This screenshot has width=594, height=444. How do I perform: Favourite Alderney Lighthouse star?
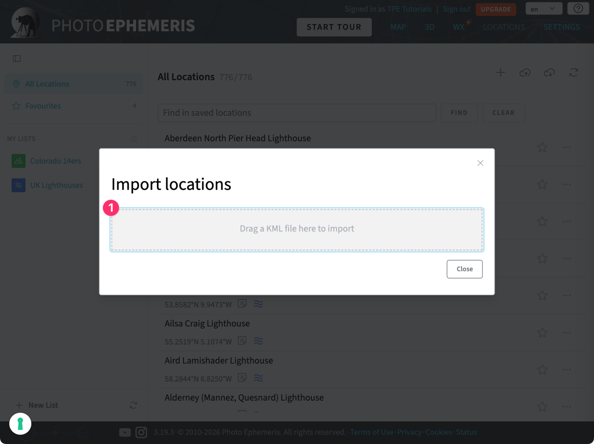click(x=543, y=406)
